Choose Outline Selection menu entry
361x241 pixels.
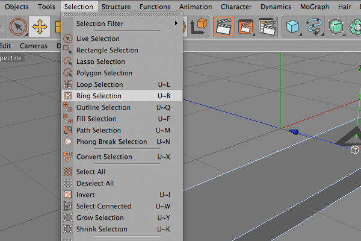point(122,107)
